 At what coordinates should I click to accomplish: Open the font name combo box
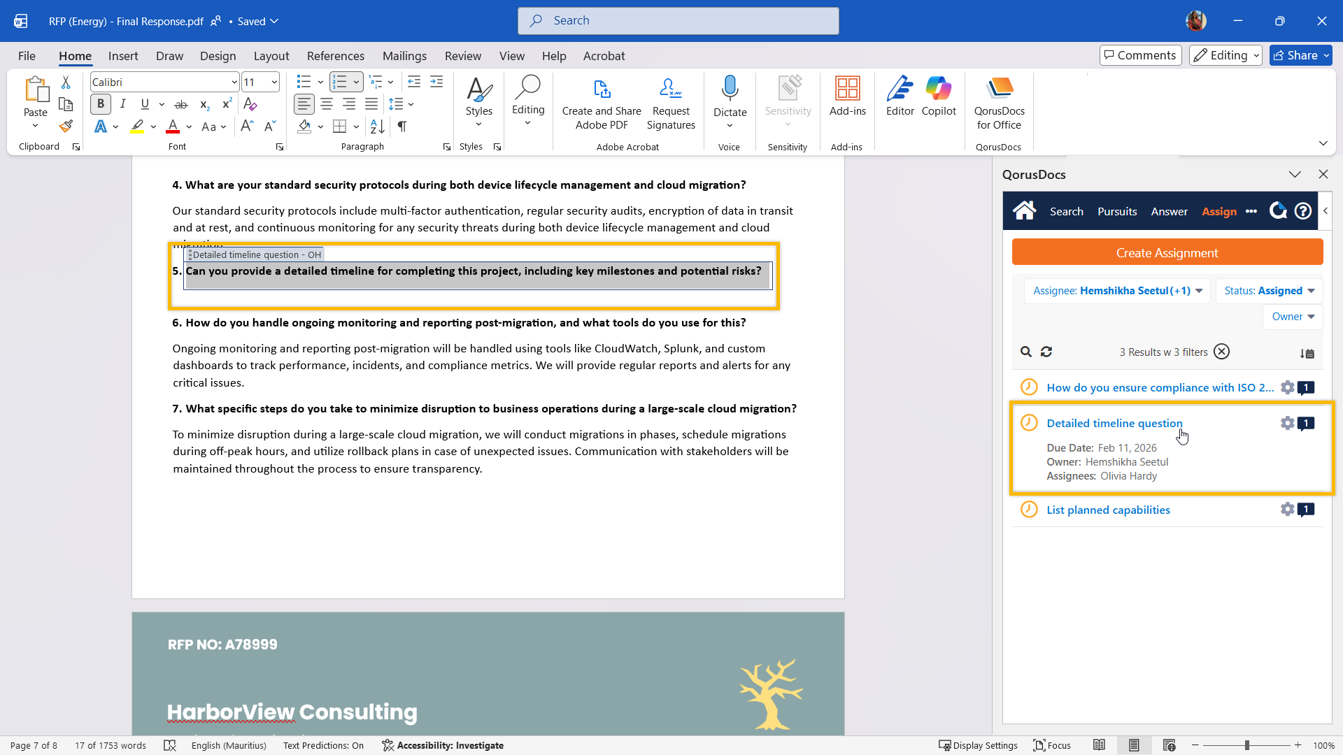(164, 82)
